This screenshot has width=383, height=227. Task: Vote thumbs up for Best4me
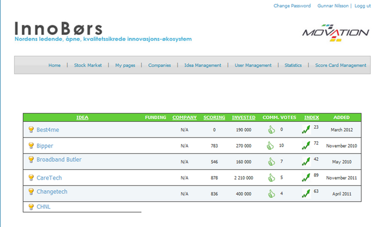click(x=271, y=129)
